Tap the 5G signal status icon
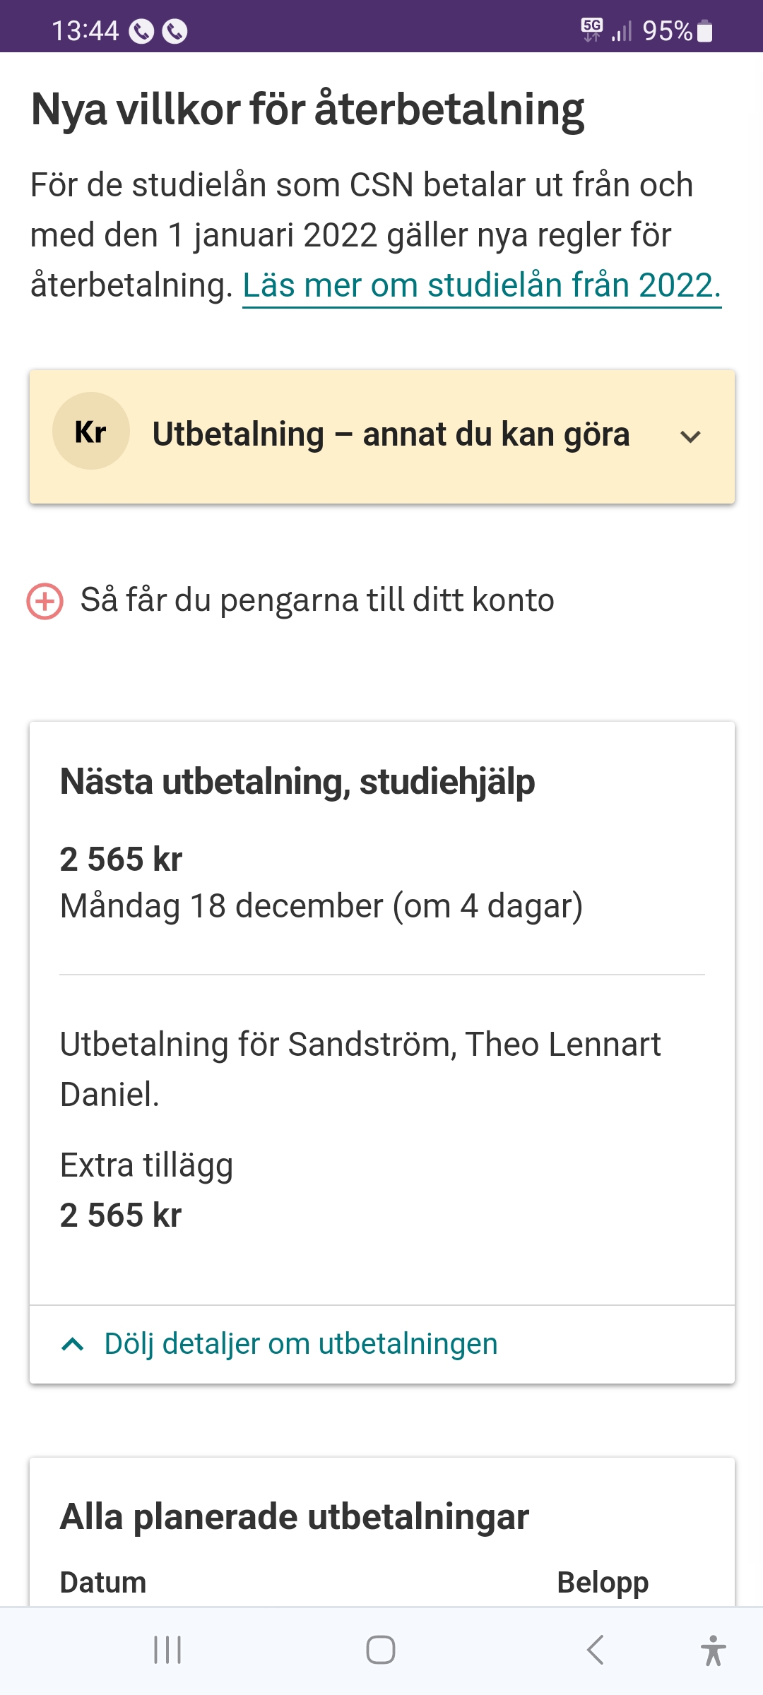Screen dimensions: 763x1695 (x=592, y=30)
